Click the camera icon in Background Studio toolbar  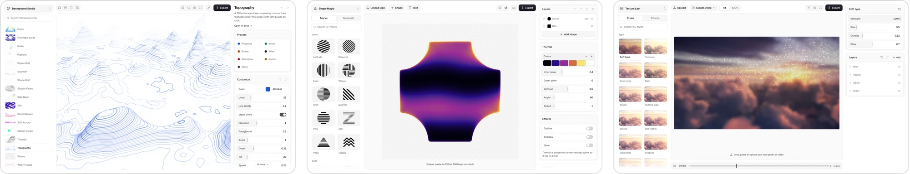[195, 8]
